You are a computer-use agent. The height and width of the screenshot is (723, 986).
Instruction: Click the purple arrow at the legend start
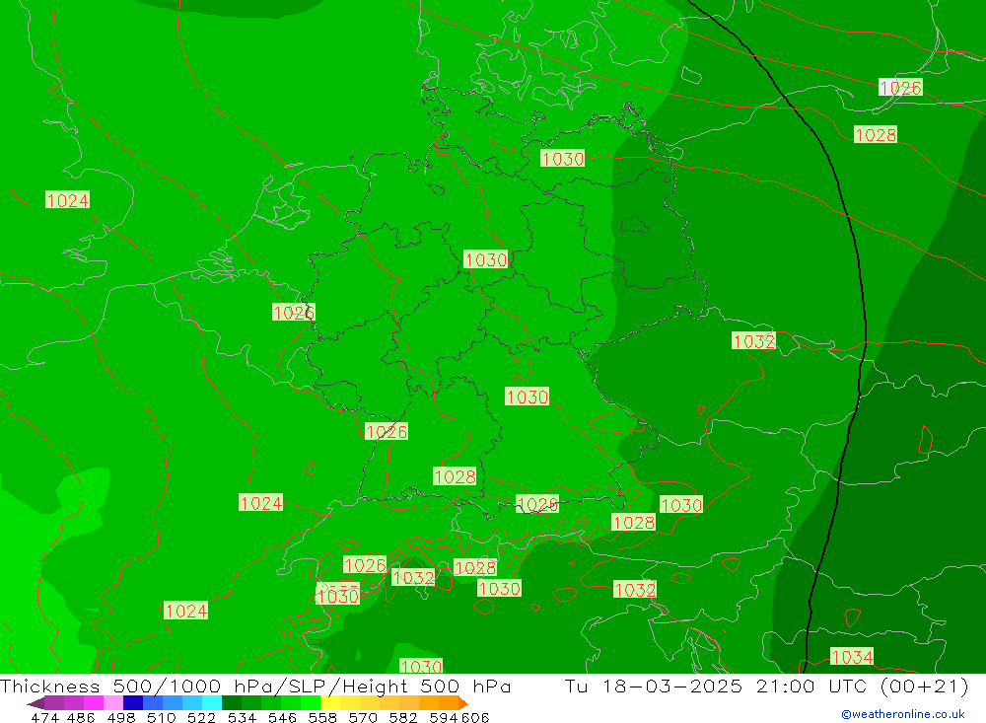pyautogui.click(x=35, y=703)
